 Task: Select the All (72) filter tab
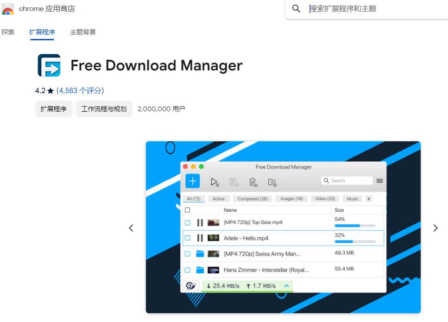point(194,199)
